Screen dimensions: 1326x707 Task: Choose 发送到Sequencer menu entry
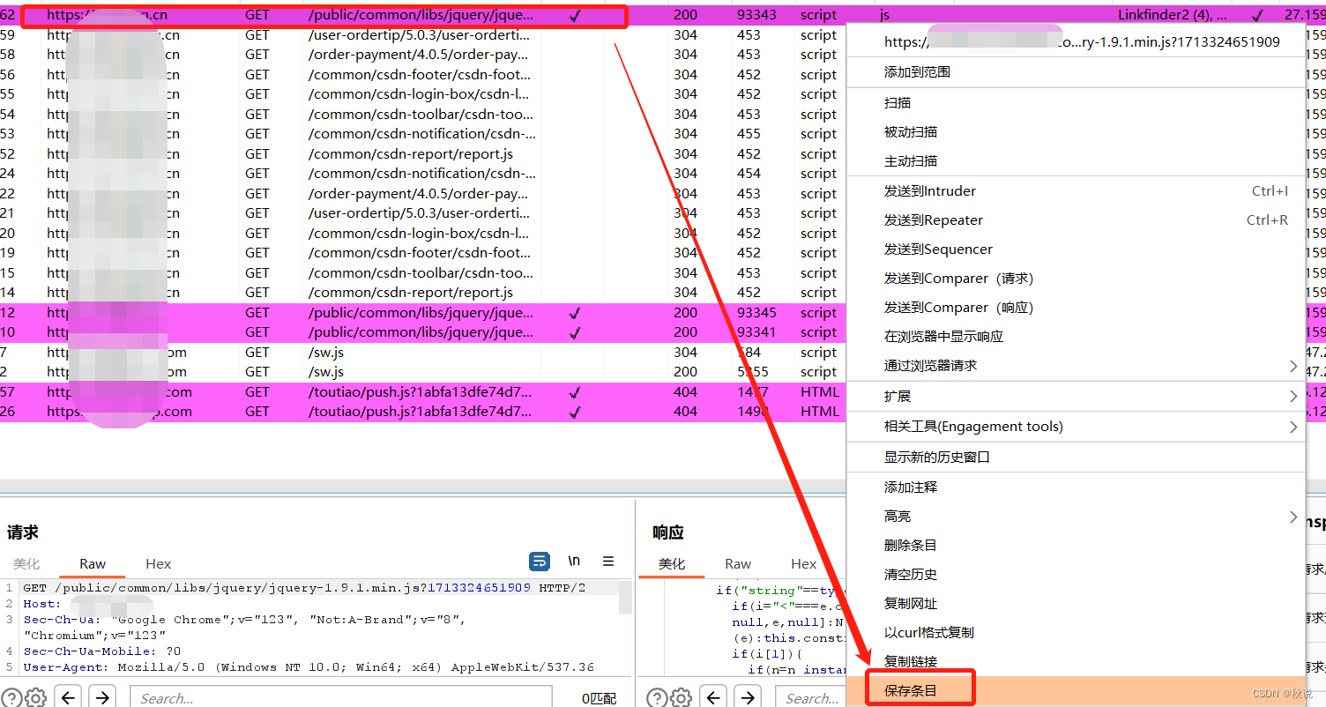coord(1076,249)
